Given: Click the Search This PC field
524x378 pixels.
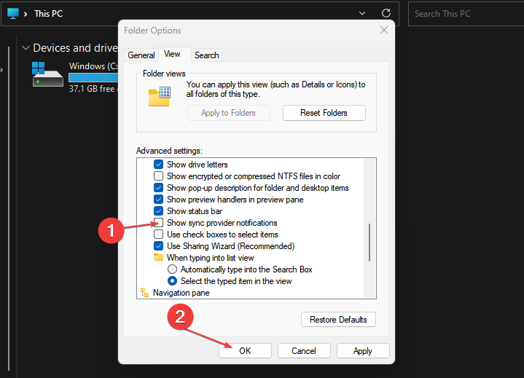Looking at the screenshot, I should coord(466,14).
